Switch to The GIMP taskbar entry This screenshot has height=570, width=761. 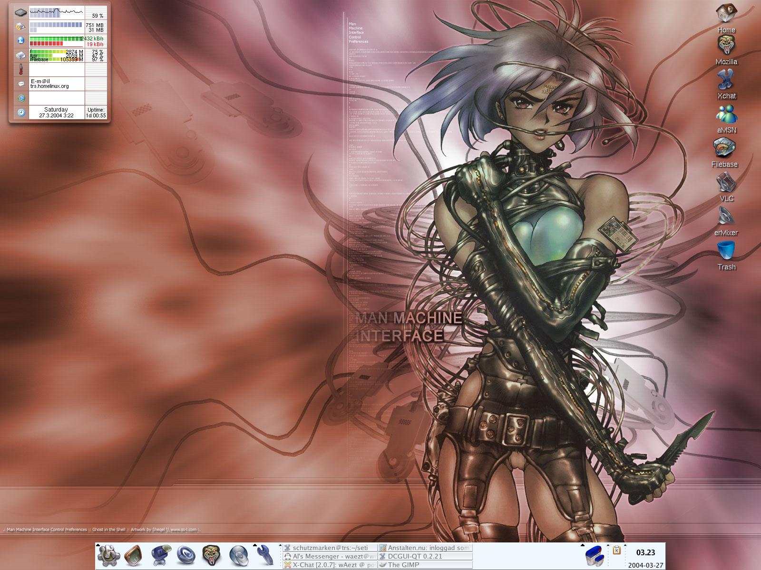pyautogui.click(x=426, y=565)
